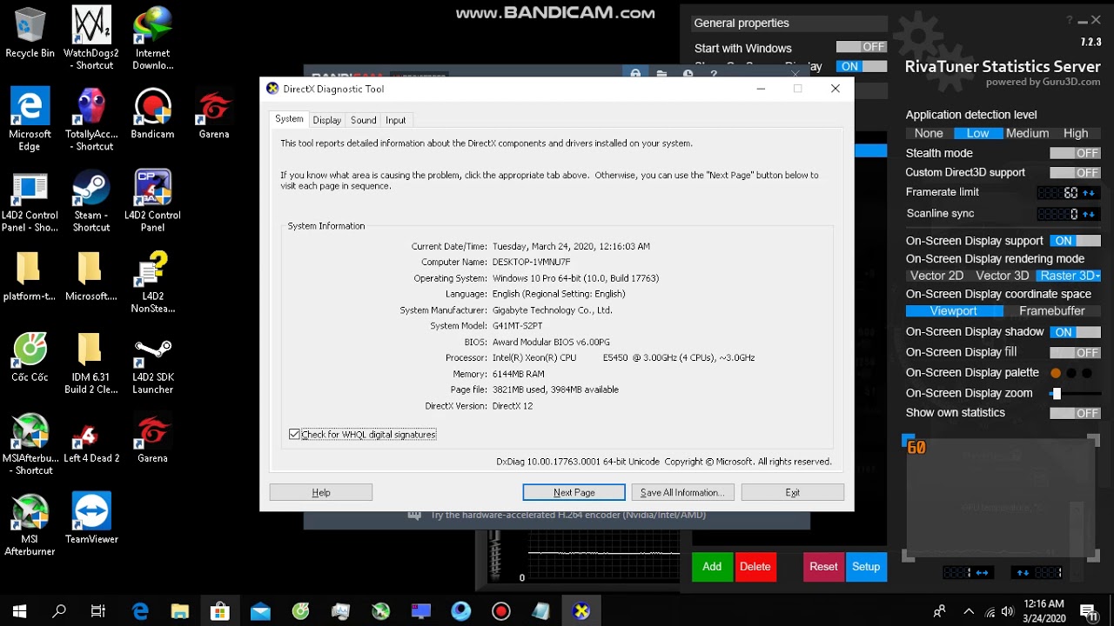Screen dimensions: 1114x626
Task: Select the Steam shortcut desktop icon
Action: pyautogui.click(x=91, y=201)
